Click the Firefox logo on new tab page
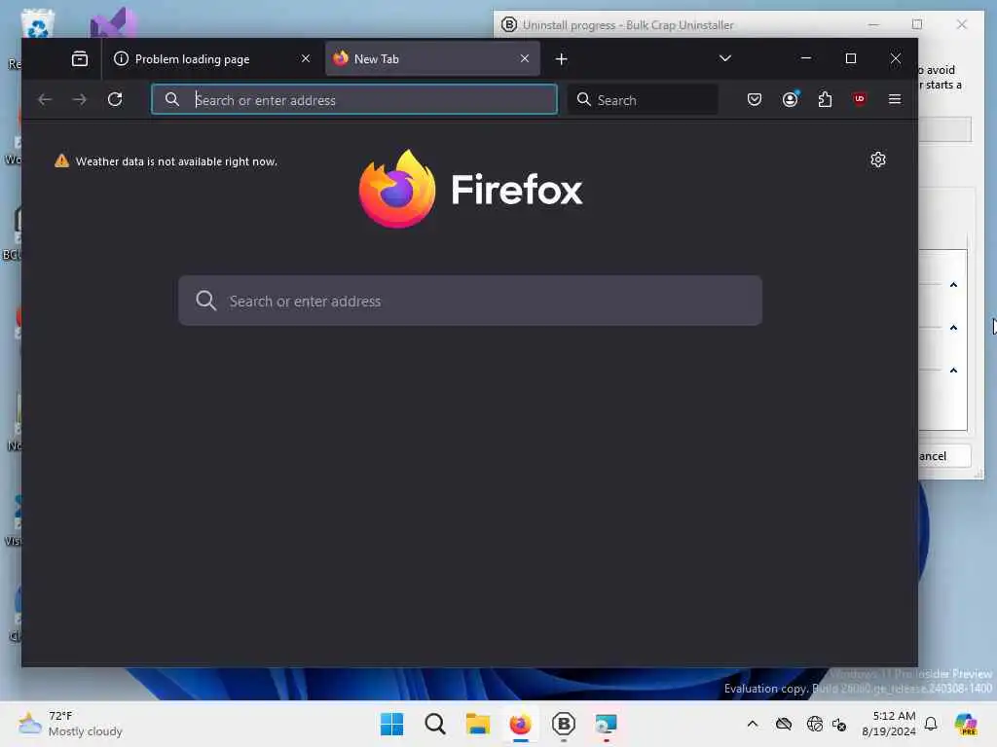997x747 pixels. pos(470,189)
